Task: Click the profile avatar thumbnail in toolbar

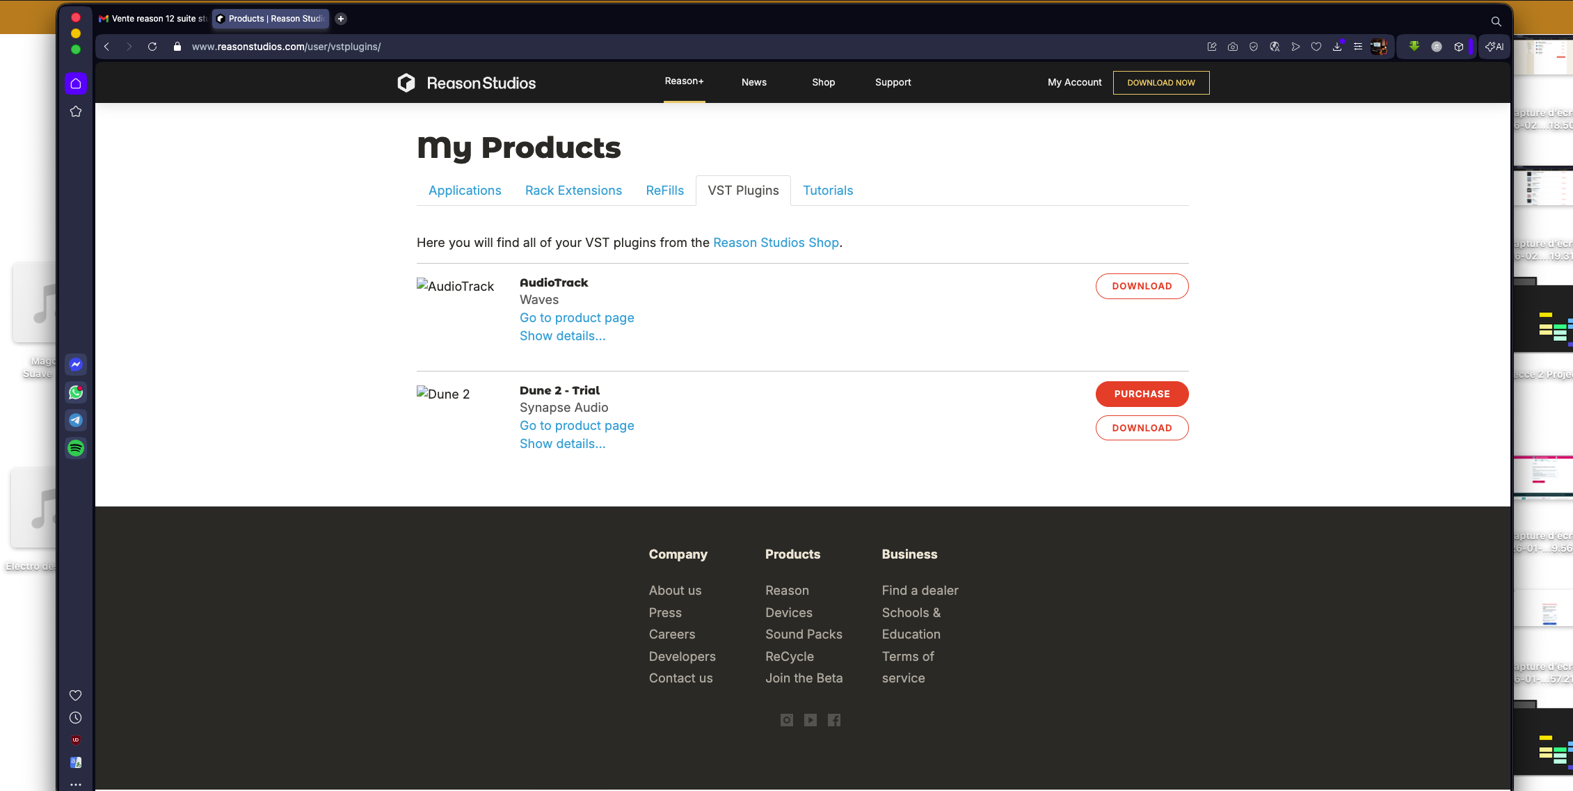Action: (x=1379, y=47)
